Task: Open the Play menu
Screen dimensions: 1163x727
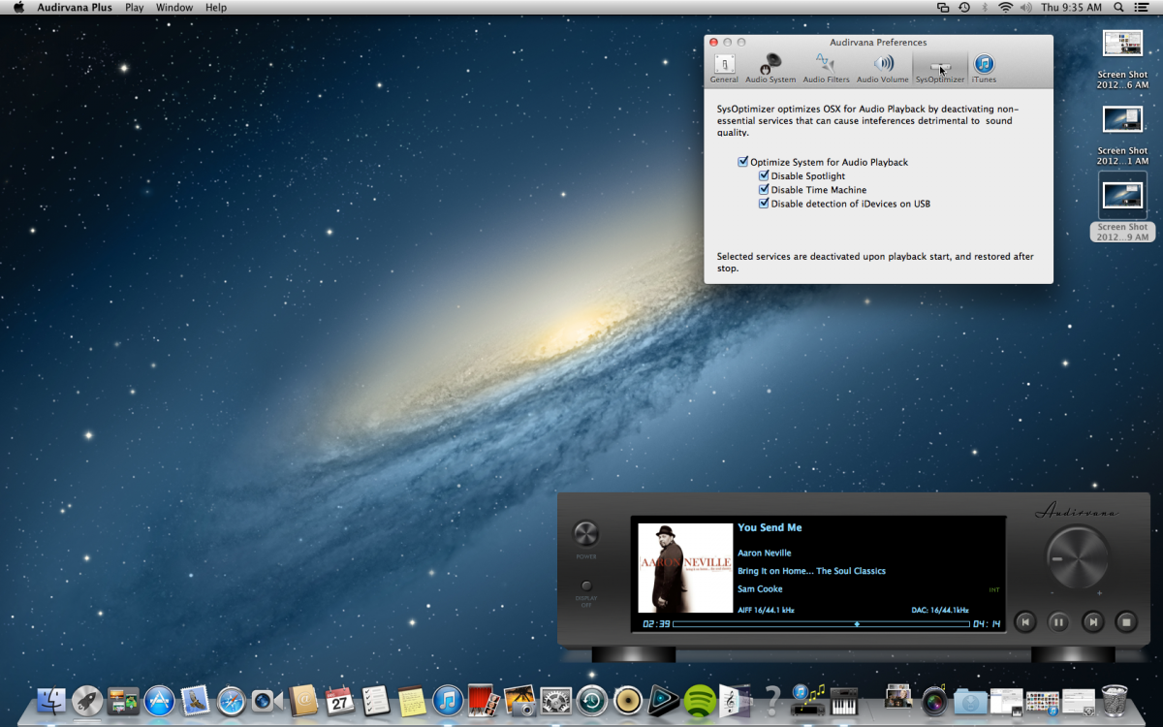Action: click(134, 8)
